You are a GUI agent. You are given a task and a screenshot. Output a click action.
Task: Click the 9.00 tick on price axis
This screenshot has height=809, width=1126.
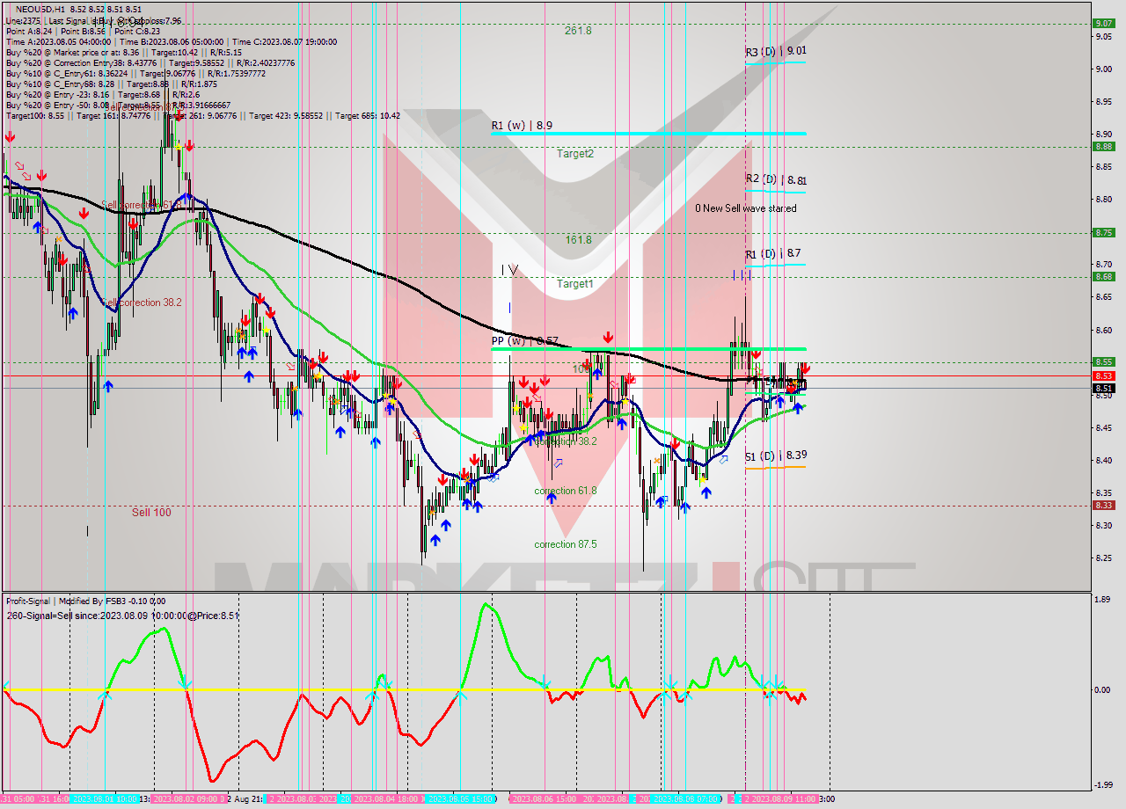(1105, 69)
